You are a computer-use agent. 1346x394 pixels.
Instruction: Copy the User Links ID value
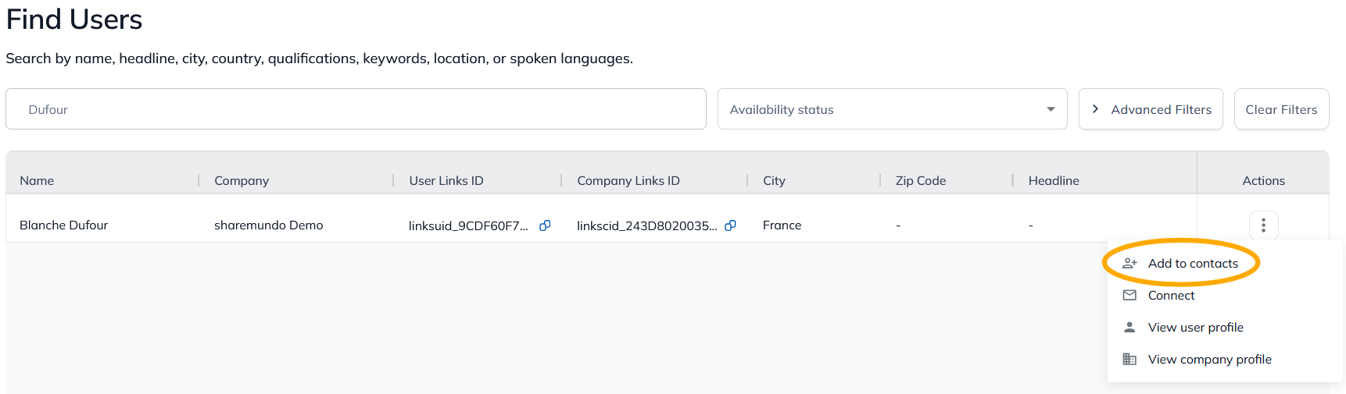(545, 225)
